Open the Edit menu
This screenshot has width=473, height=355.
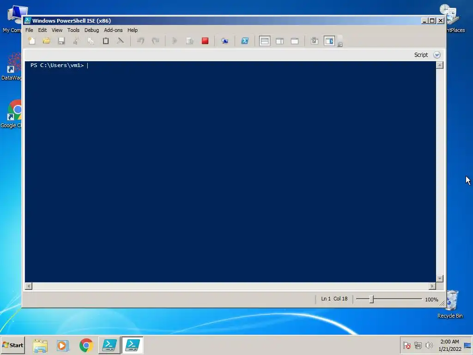pos(42,30)
